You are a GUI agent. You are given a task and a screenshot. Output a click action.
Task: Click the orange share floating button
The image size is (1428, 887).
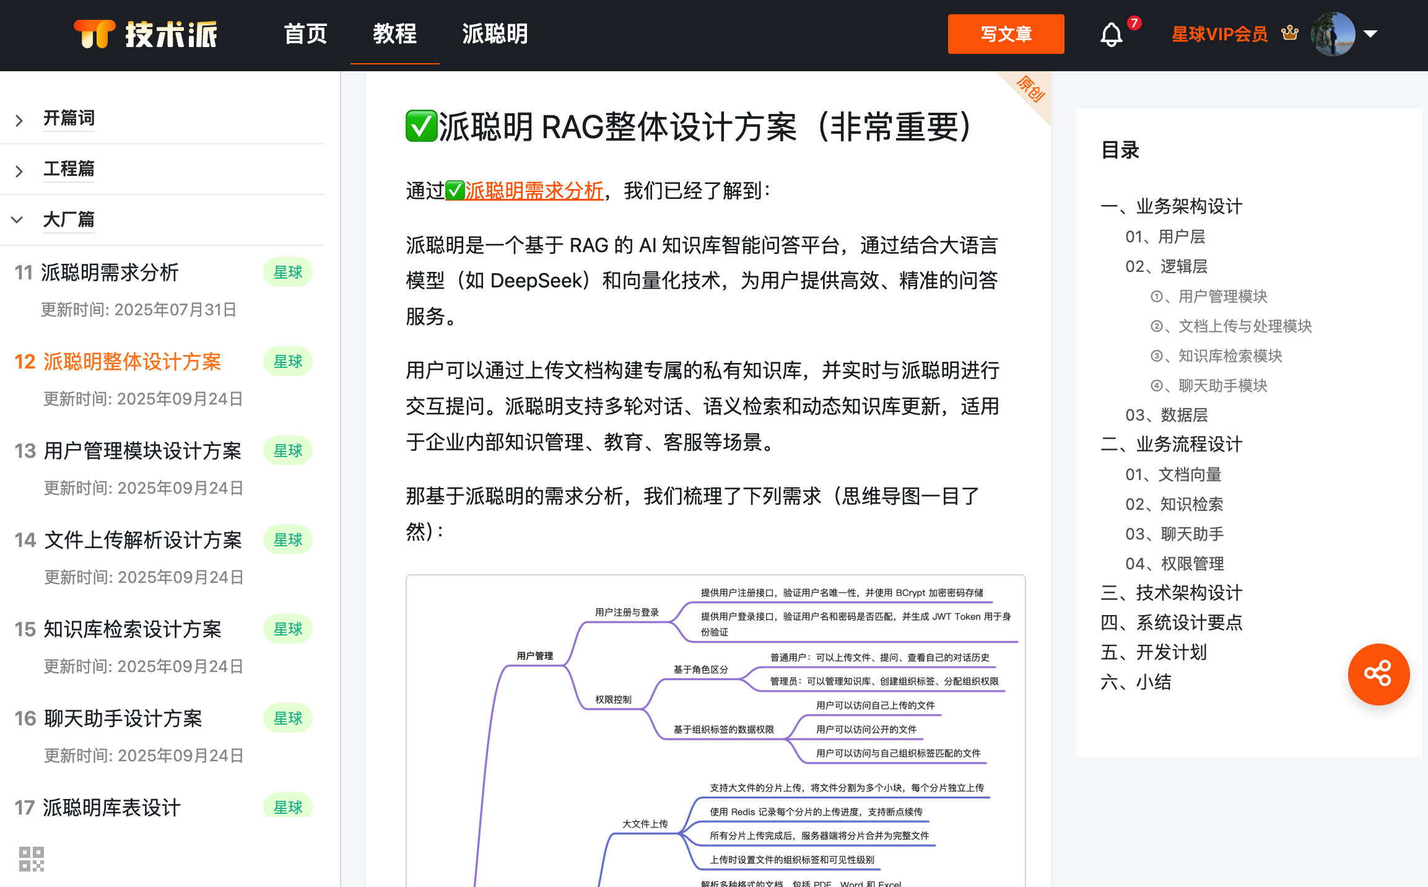click(1378, 674)
